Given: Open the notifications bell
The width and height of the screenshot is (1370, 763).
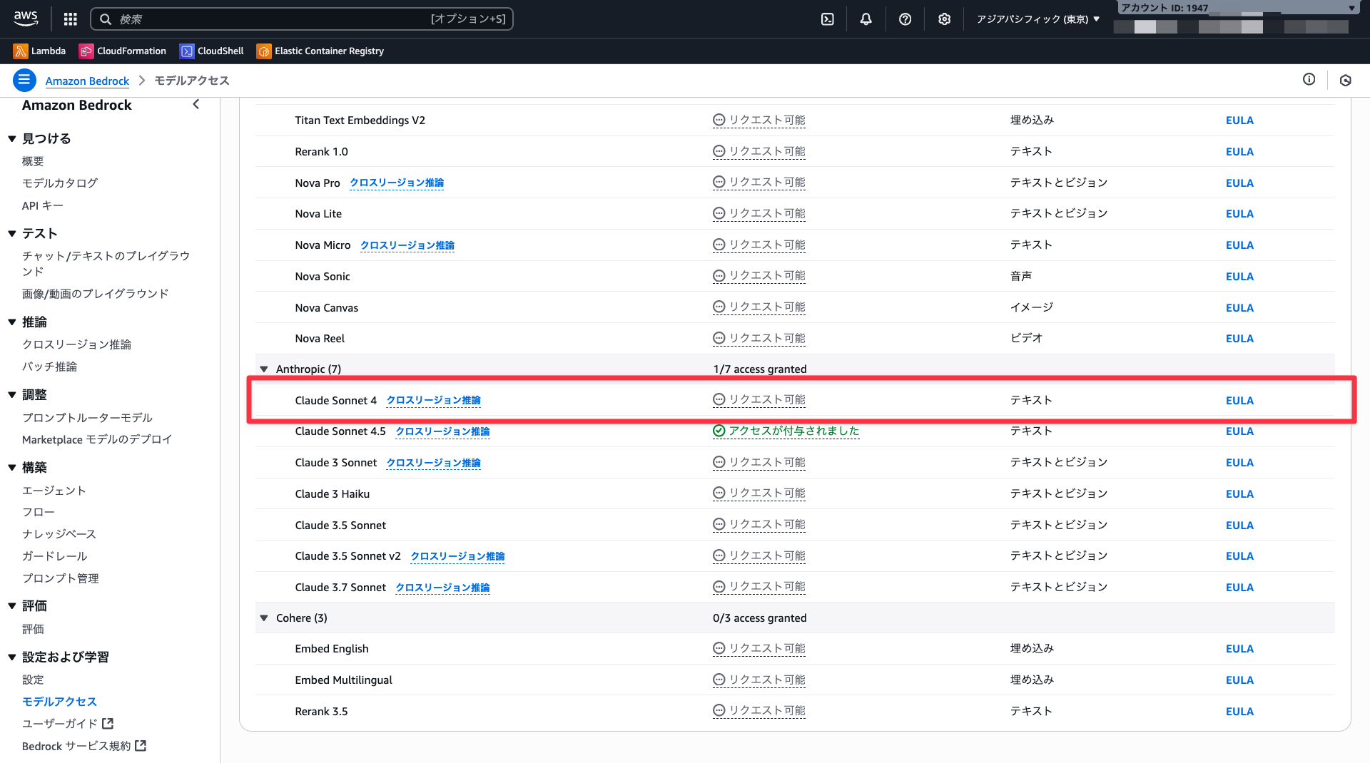Looking at the screenshot, I should coord(866,19).
